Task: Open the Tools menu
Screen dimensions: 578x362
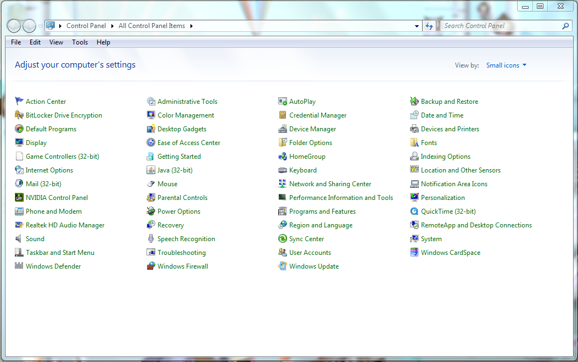Action: click(x=80, y=42)
